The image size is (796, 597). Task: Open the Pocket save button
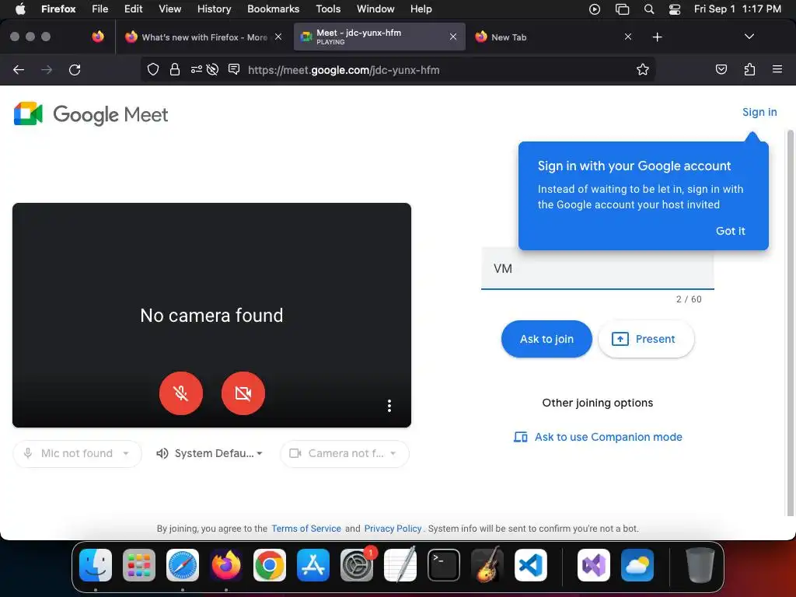point(721,69)
